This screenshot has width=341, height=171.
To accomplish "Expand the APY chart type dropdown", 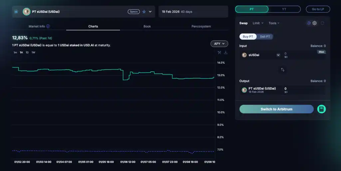I will (219, 43).
